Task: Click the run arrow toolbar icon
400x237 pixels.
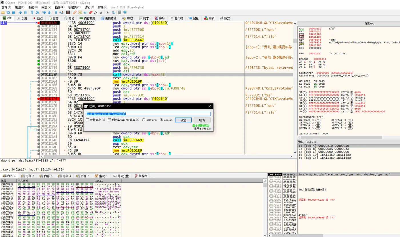Action: (20, 13)
